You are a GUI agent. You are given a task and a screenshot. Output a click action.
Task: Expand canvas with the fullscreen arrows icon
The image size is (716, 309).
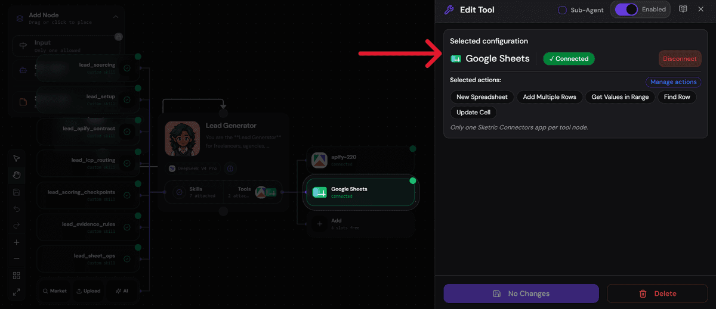click(x=17, y=292)
